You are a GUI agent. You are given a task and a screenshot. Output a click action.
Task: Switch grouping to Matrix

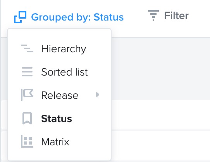point(59,141)
